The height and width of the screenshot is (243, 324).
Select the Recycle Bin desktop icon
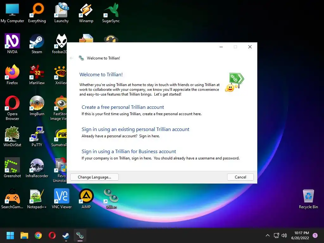coord(308,199)
